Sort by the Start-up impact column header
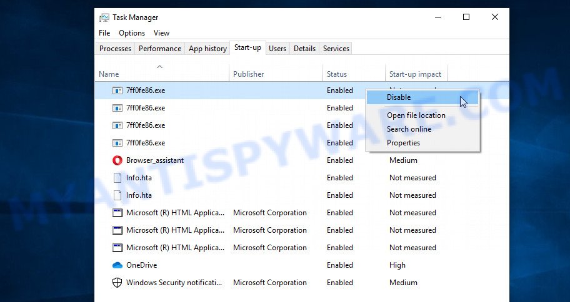Viewport: 570px width, 302px height. (417, 74)
